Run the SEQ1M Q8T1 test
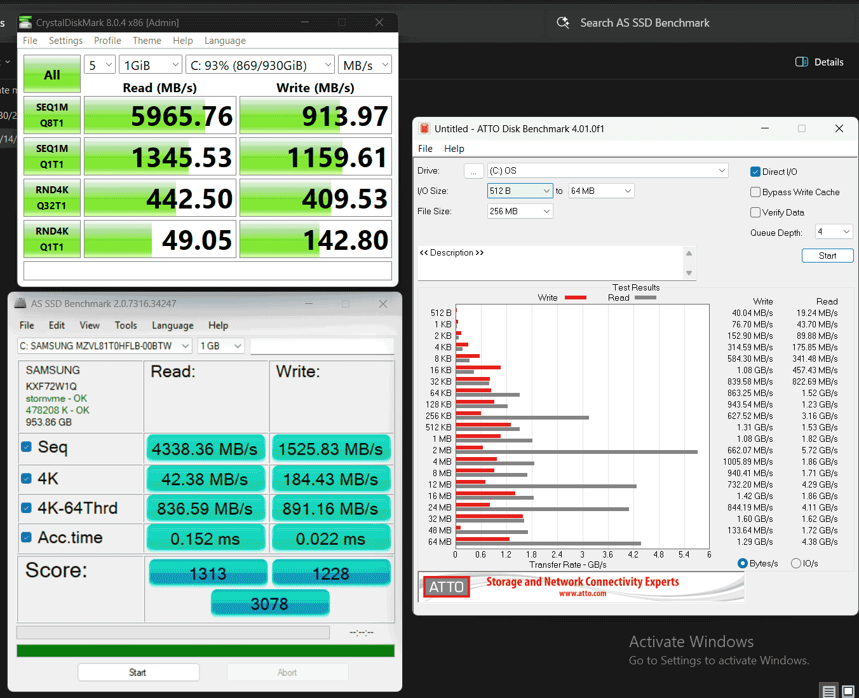859x698 pixels. point(52,115)
